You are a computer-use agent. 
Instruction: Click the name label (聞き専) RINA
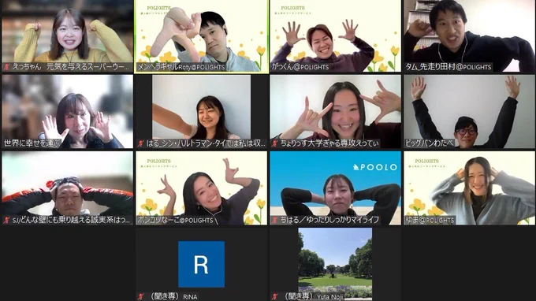pyautogui.click(x=173, y=296)
